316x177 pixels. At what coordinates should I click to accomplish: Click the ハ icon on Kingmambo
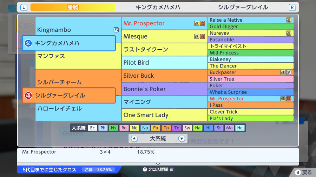click(116, 30)
